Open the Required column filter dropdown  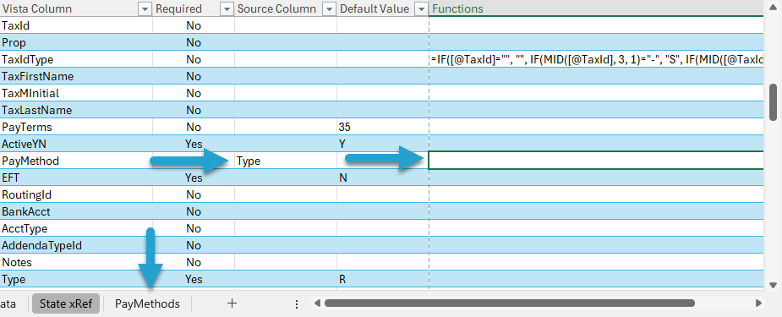227,9
